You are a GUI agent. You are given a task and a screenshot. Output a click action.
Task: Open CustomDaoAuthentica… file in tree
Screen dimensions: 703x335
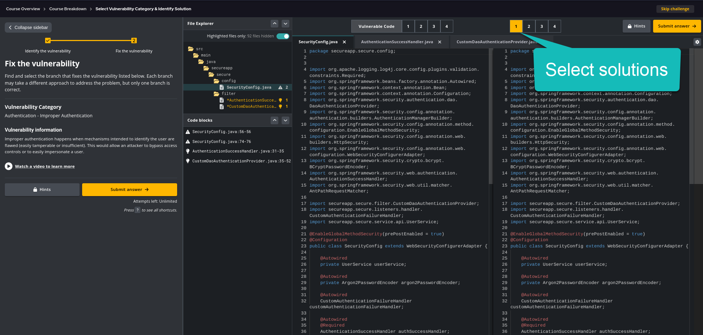pyautogui.click(x=251, y=107)
